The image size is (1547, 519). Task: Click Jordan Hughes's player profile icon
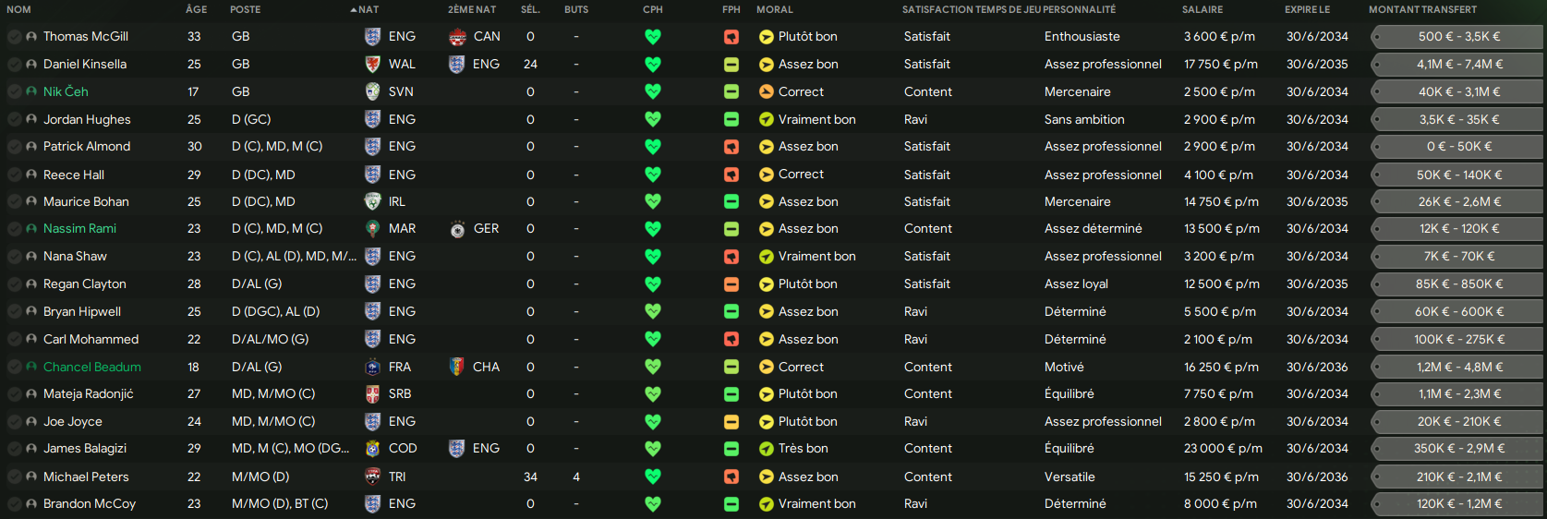tap(31, 120)
